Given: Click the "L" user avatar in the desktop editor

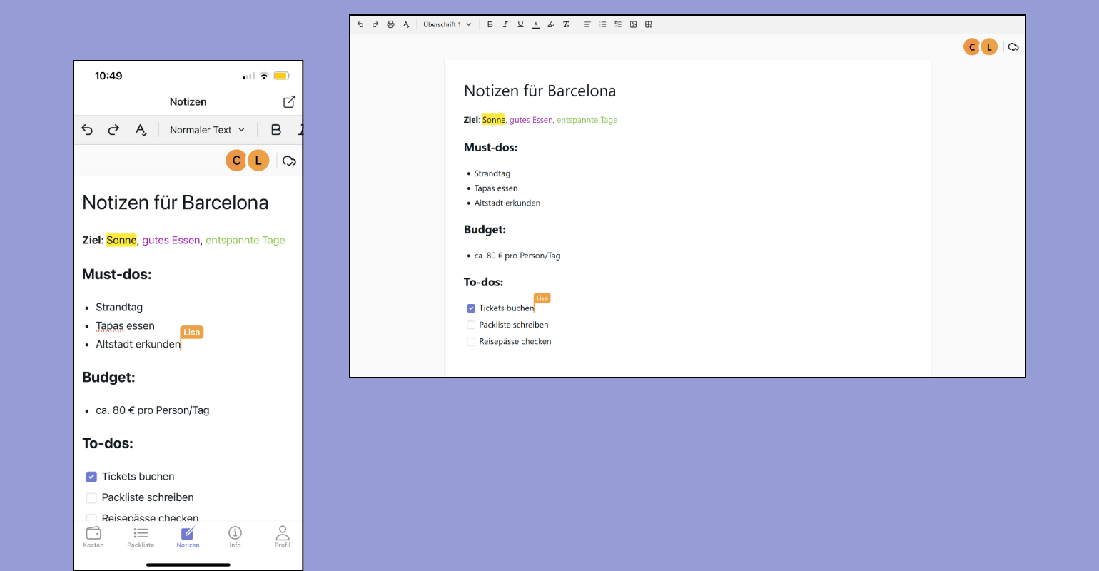Looking at the screenshot, I should [989, 47].
